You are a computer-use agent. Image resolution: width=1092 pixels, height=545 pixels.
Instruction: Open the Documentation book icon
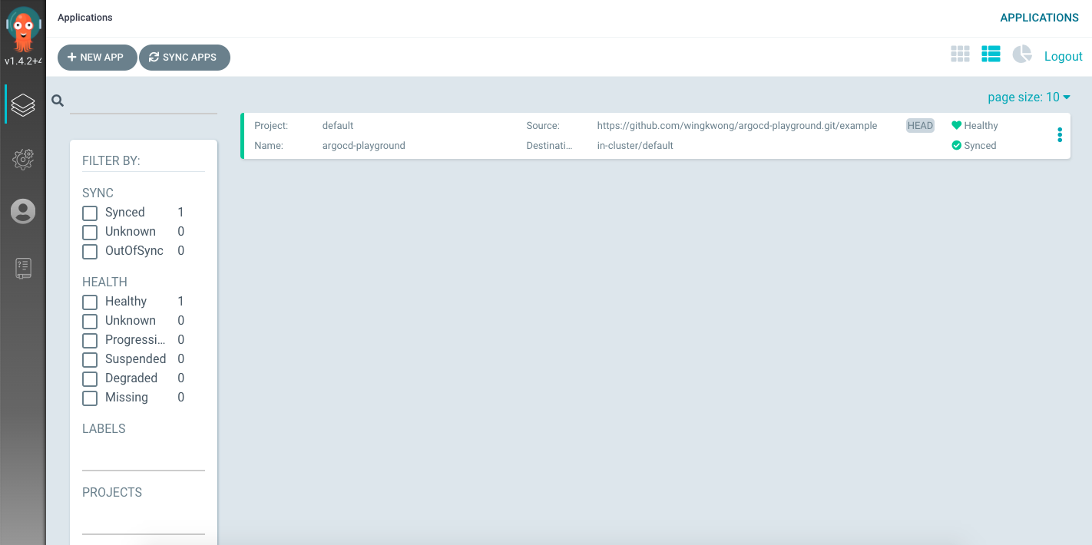(23, 268)
